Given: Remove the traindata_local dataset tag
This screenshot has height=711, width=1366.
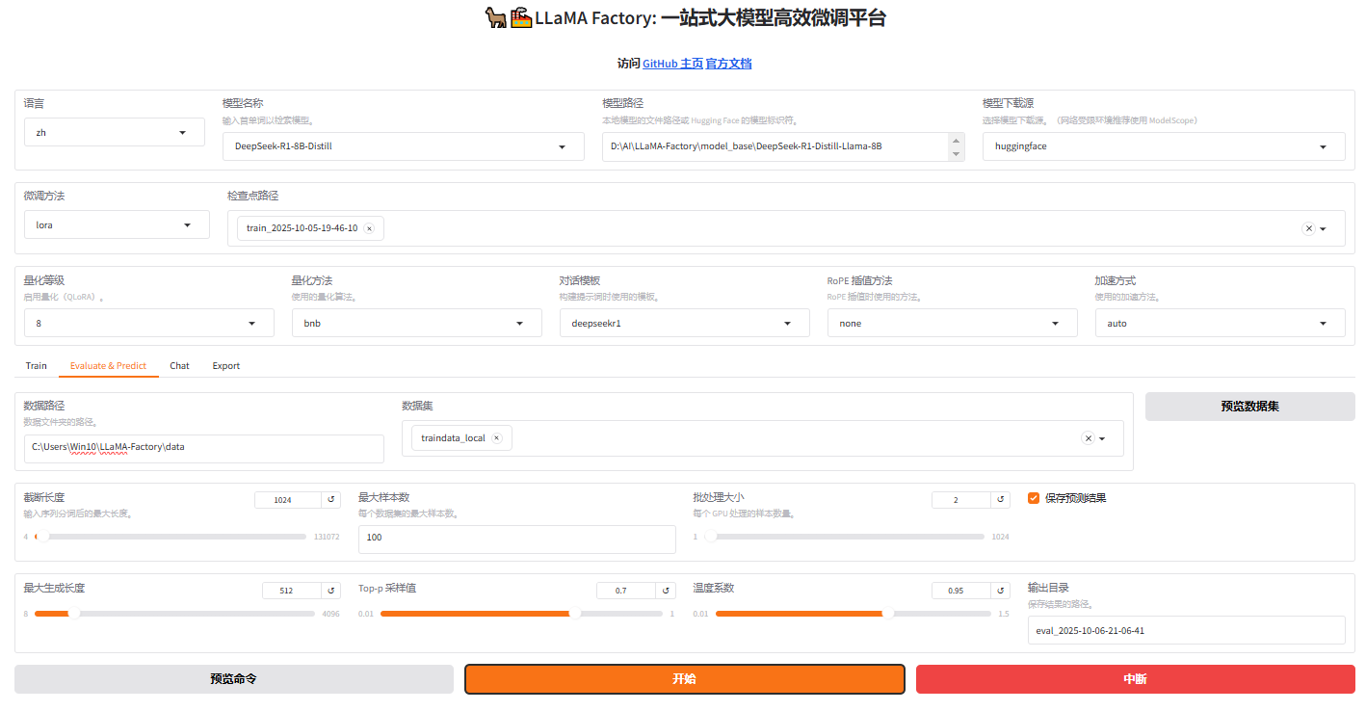Looking at the screenshot, I should [x=497, y=437].
